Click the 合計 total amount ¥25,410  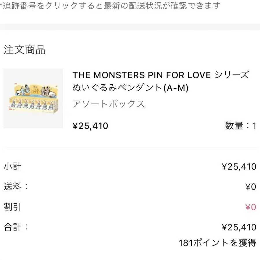pyautogui.click(x=239, y=227)
